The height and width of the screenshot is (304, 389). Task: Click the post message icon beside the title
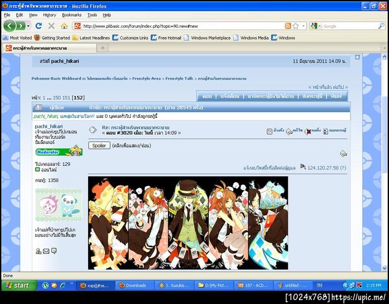[x=93, y=130]
